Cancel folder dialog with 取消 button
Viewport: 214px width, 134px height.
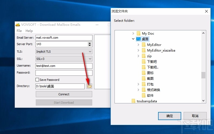point(195,116)
